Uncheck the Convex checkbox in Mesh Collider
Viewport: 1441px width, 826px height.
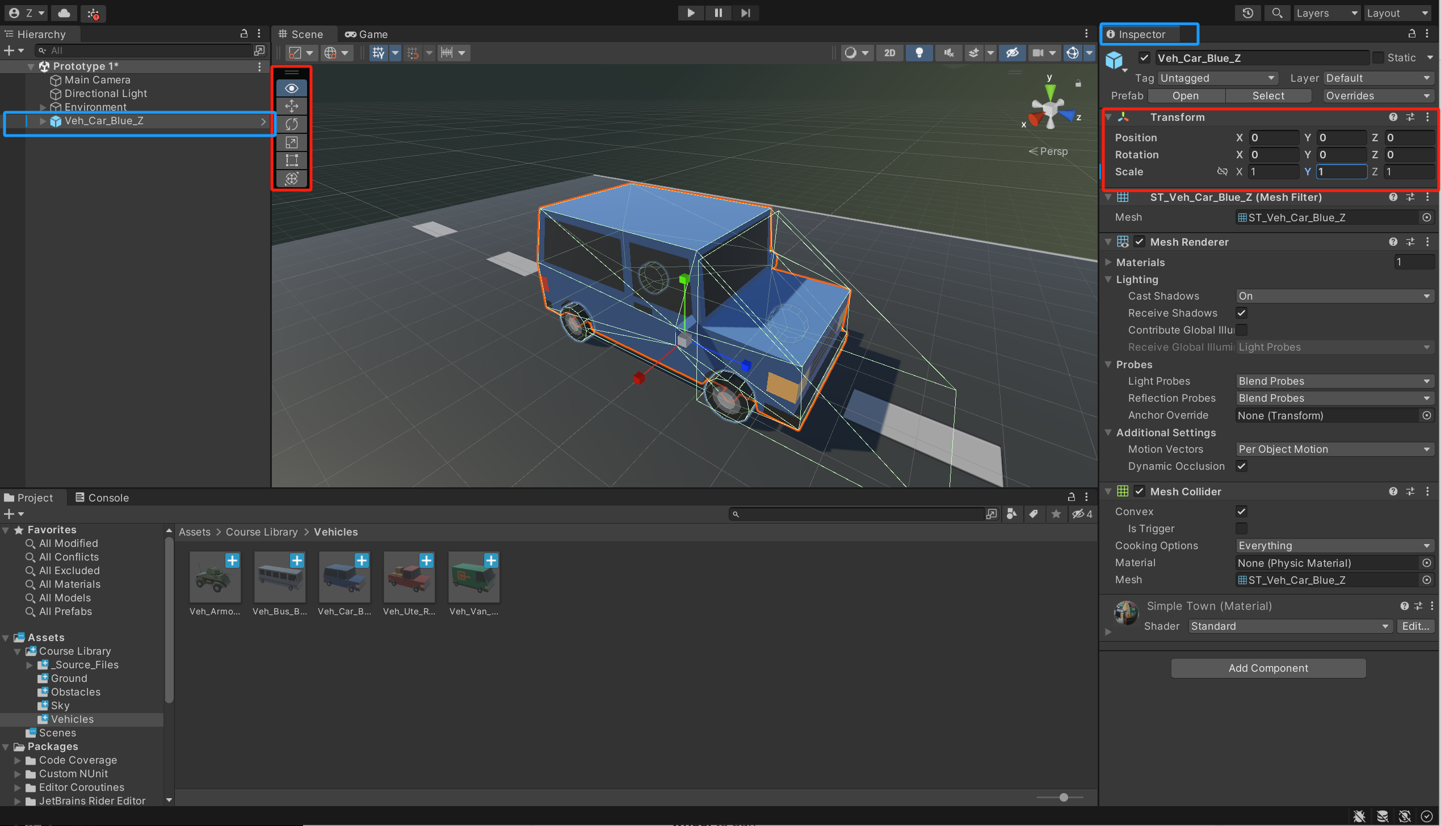point(1241,512)
